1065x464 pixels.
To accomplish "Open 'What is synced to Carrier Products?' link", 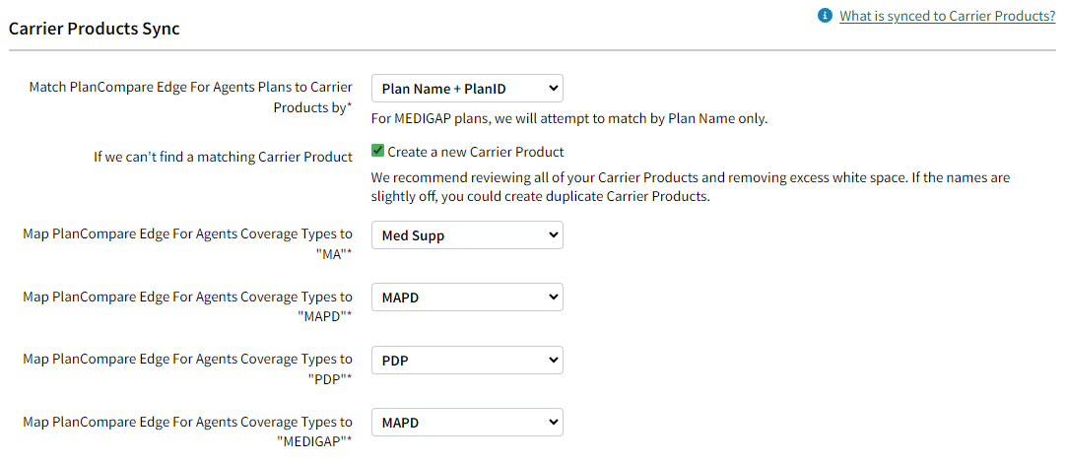I will [x=947, y=16].
